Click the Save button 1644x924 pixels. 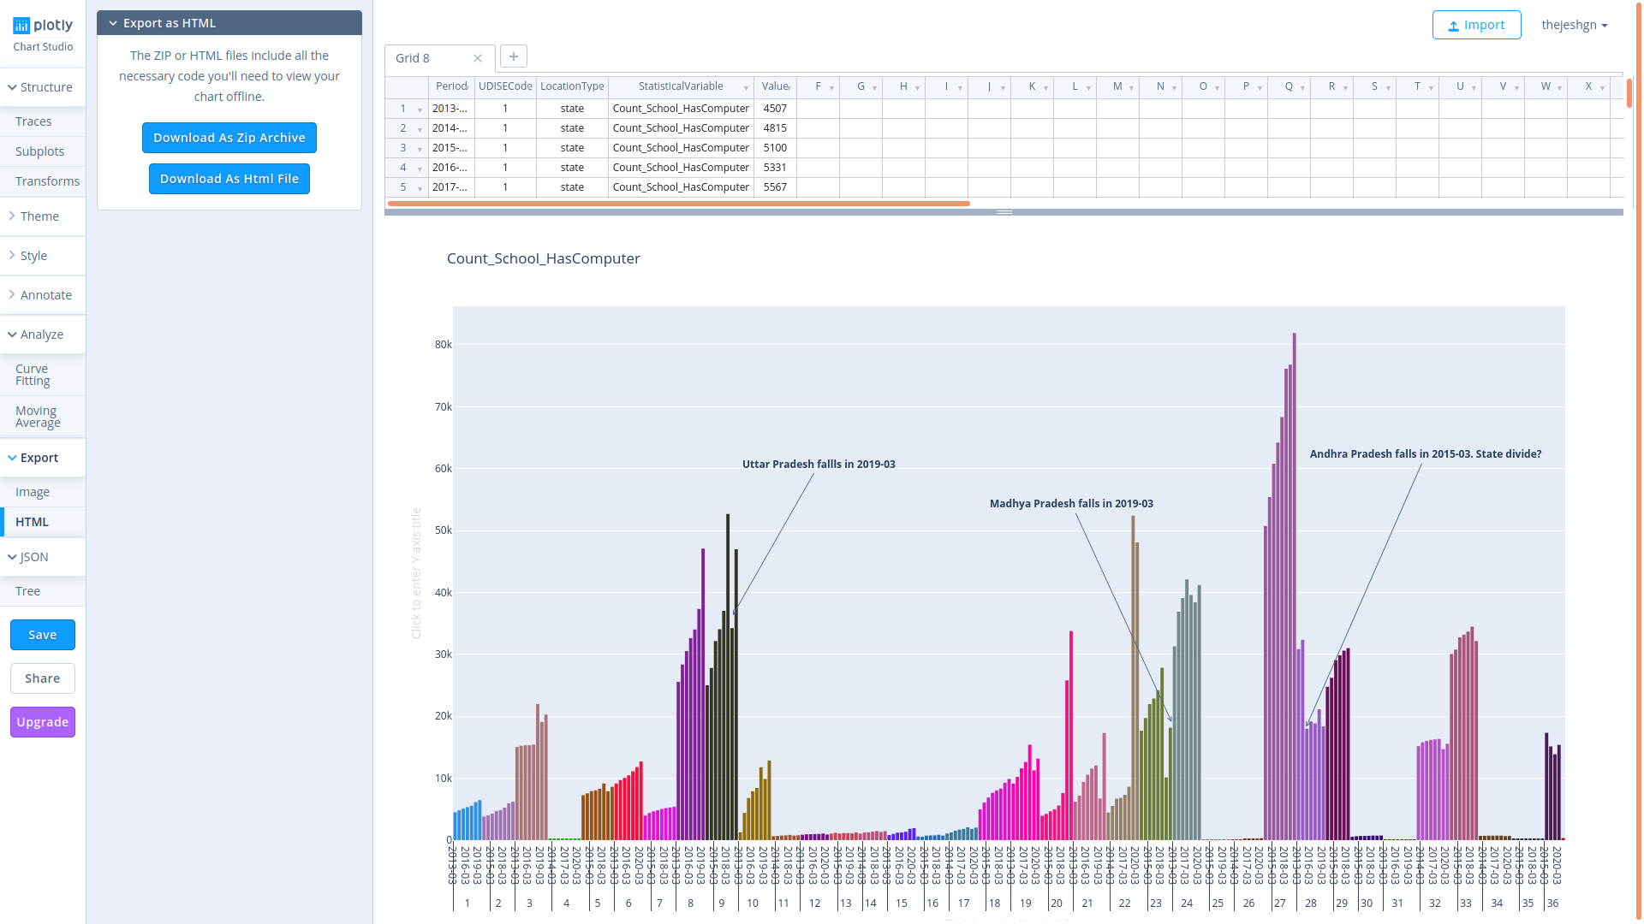tap(42, 634)
